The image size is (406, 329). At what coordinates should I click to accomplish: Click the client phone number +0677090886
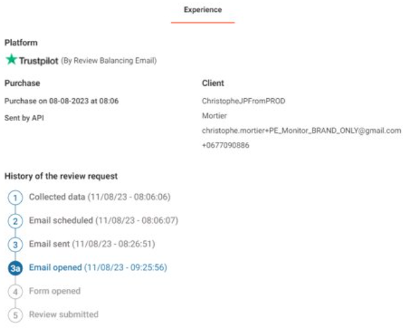coord(225,145)
